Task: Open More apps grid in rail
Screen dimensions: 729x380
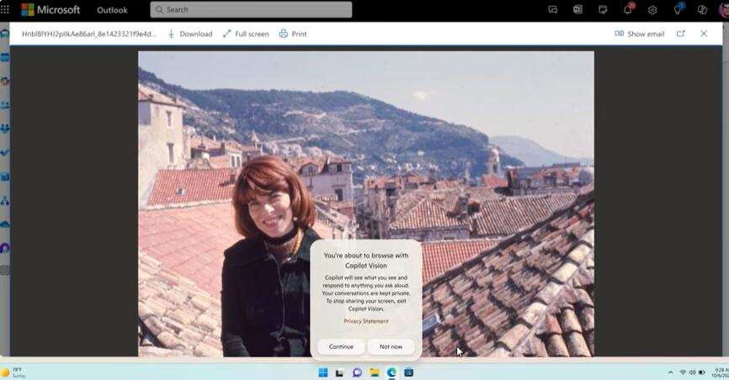Action: [x=5, y=271]
